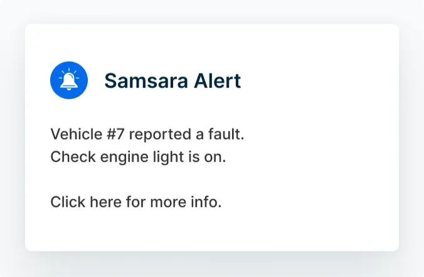Click the word 'reported' in the alert message
Image resolution: width=424 pixels, height=277 pixels.
(x=160, y=134)
